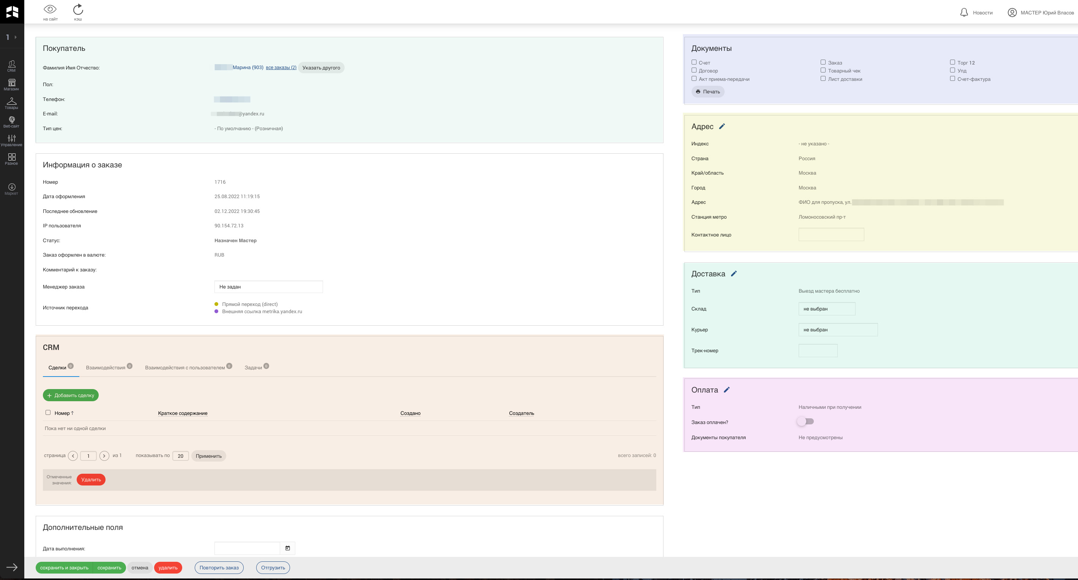Click the кэш refresh icon

[x=78, y=9]
